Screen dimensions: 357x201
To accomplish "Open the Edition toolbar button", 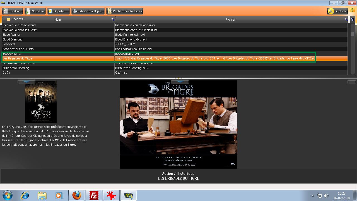I will point(12,11).
